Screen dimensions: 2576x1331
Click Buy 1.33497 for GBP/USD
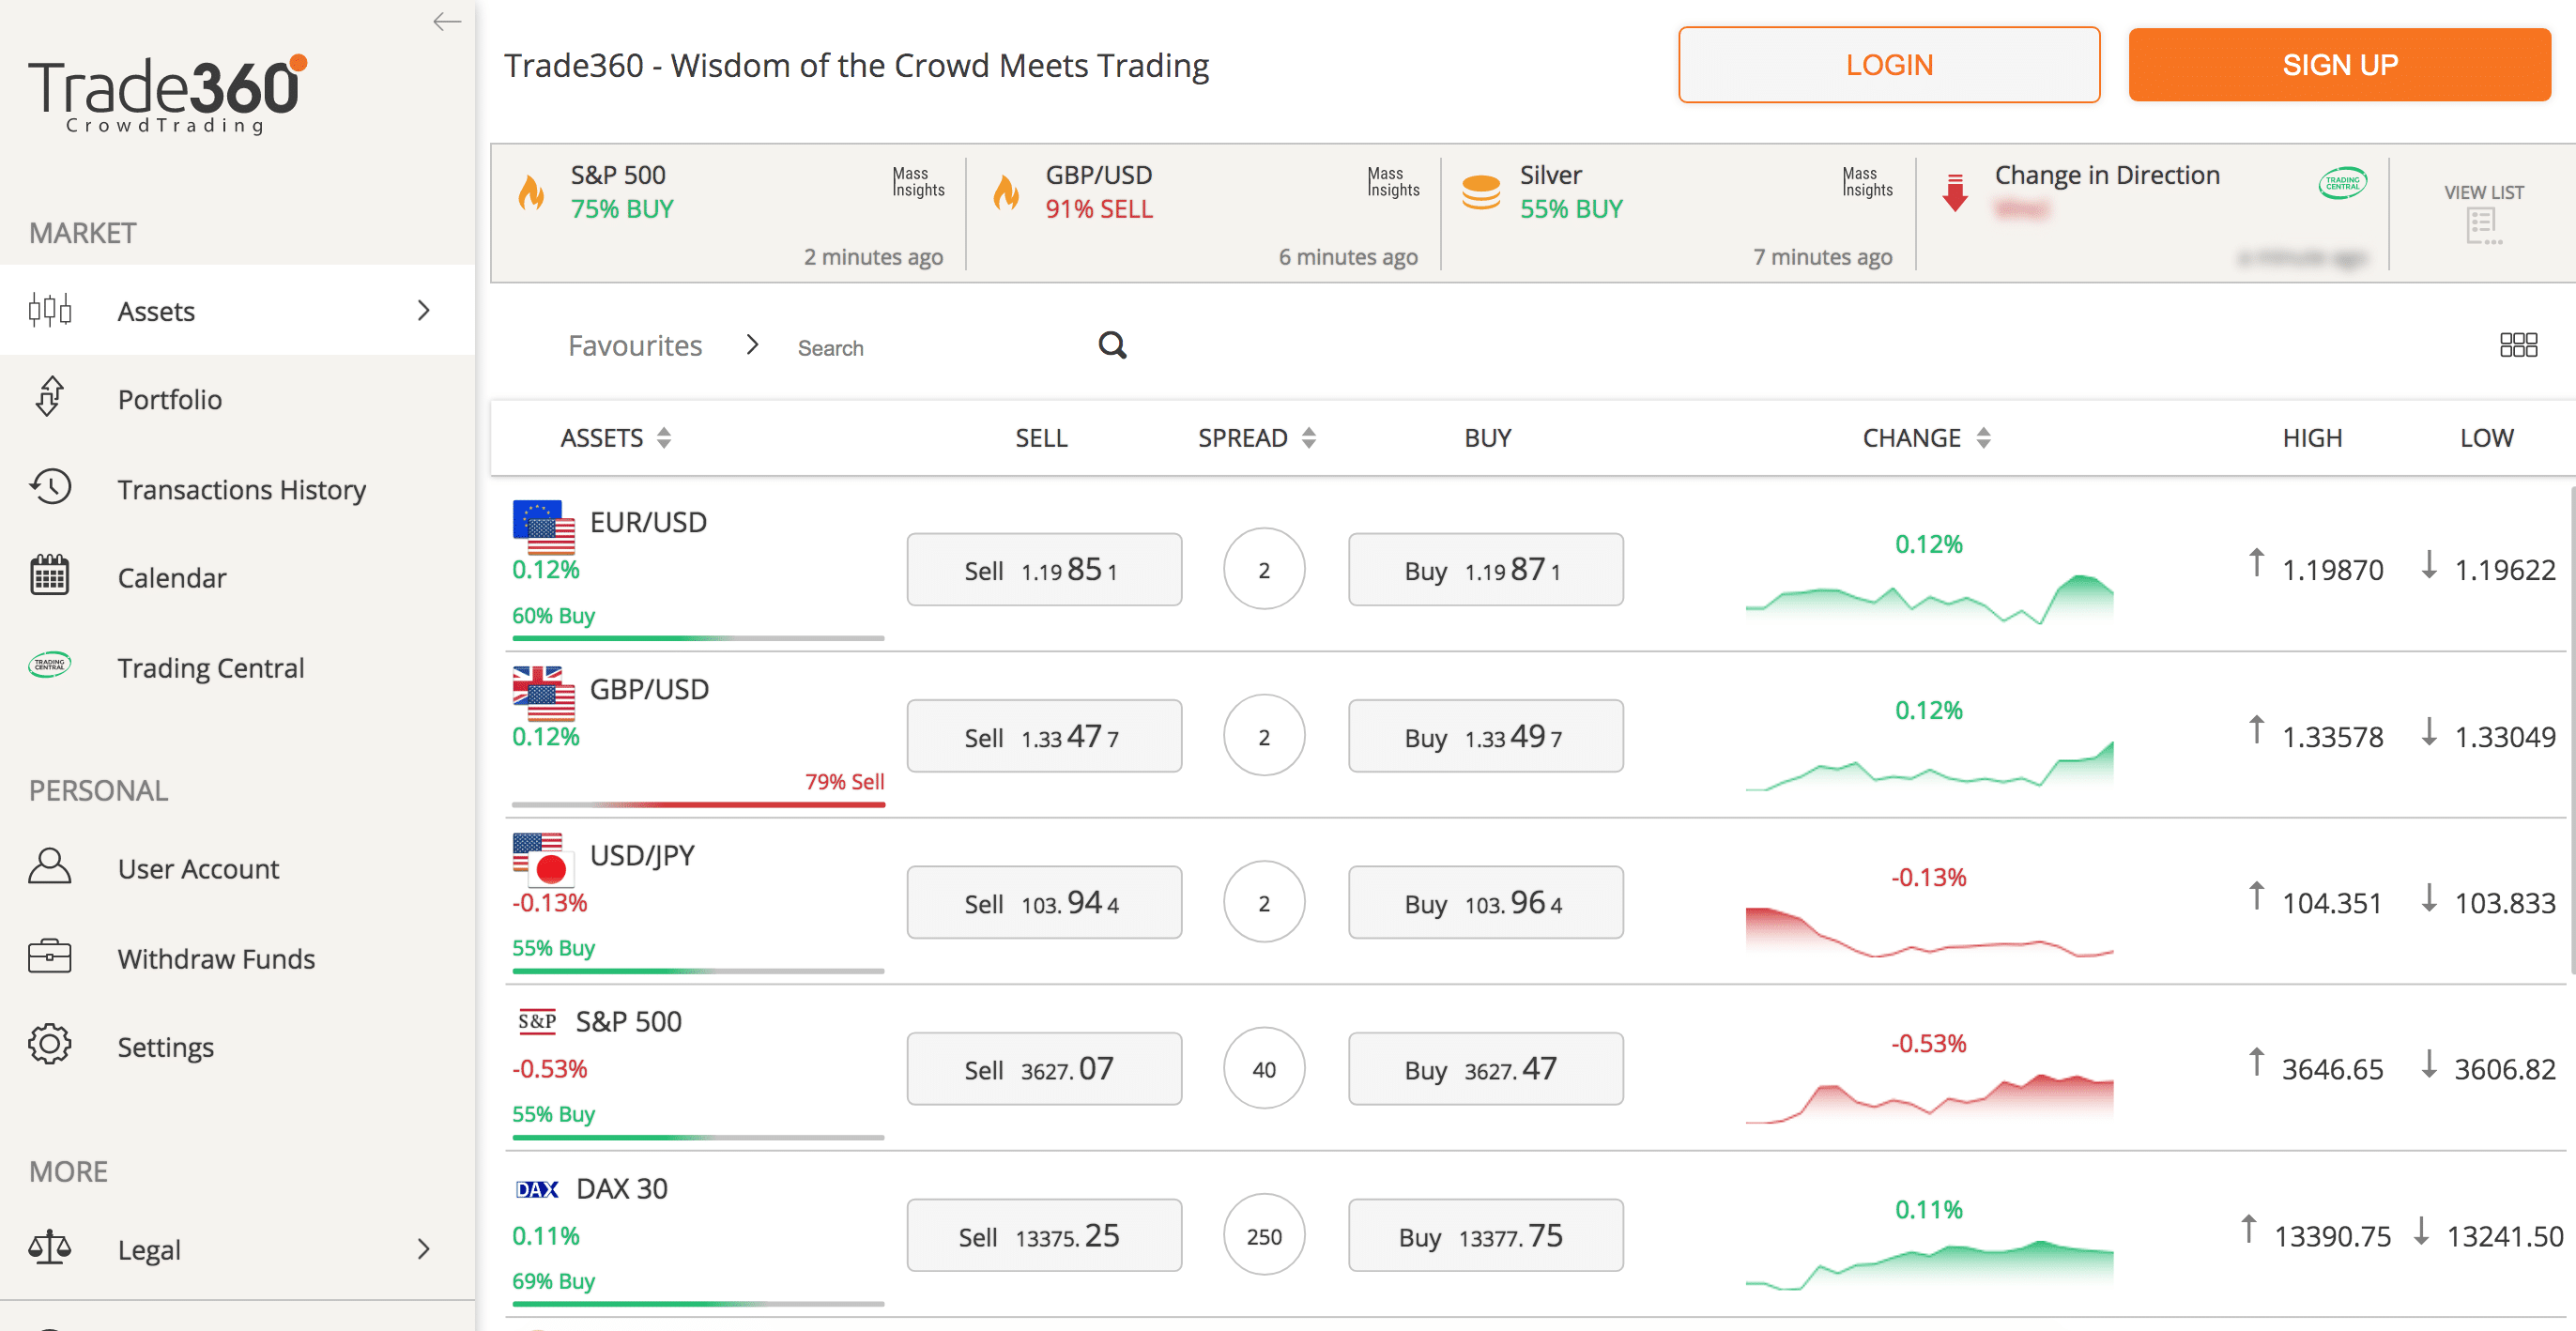tap(1485, 736)
